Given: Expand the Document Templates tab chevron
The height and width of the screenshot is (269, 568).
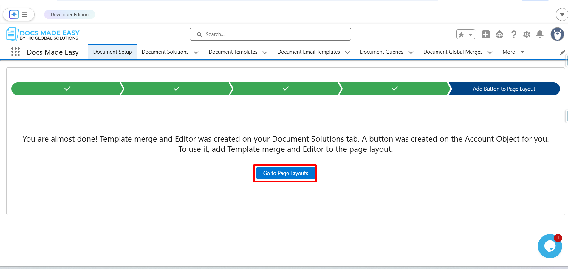Looking at the screenshot, I should [x=265, y=52].
